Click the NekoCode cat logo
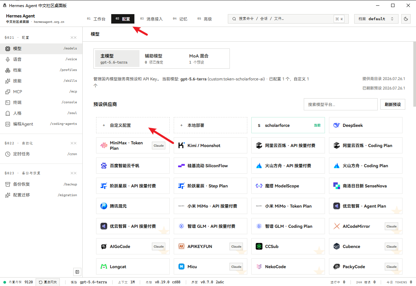The width and height of the screenshot is (416, 286). pyautogui.click(x=259, y=266)
